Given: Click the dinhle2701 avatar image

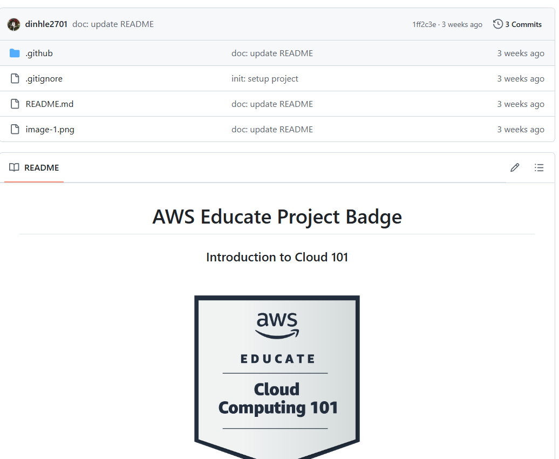Looking at the screenshot, I should coord(13,24).
